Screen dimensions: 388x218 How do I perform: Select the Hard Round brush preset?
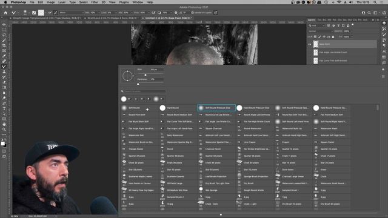(x=178, y=108)
